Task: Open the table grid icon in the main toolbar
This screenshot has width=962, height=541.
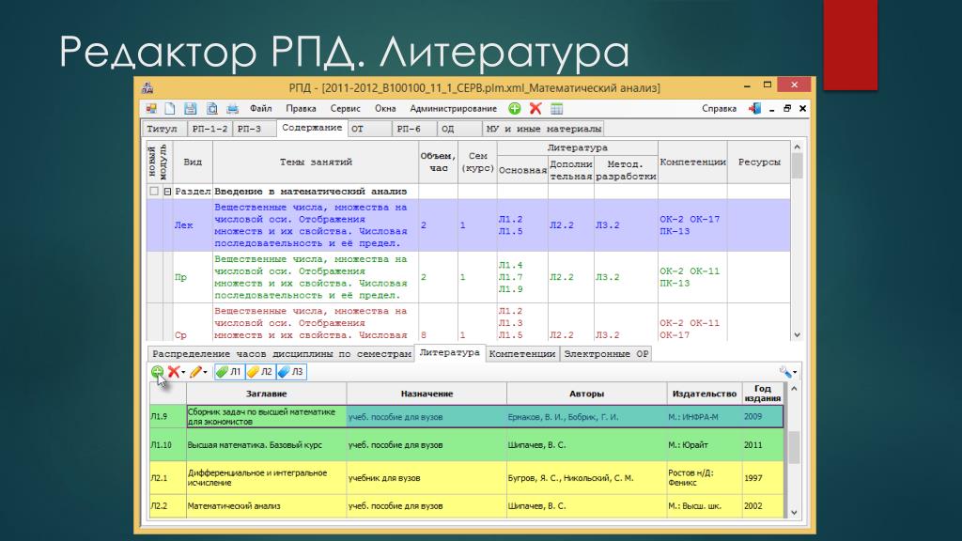Action: [556, 109]
